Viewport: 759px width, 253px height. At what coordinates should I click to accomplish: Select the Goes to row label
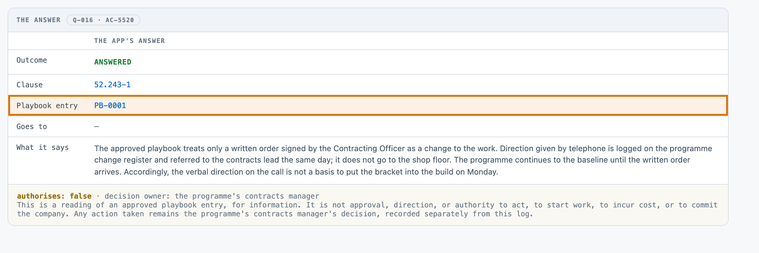pyautogui.click(x=32, y=126)
